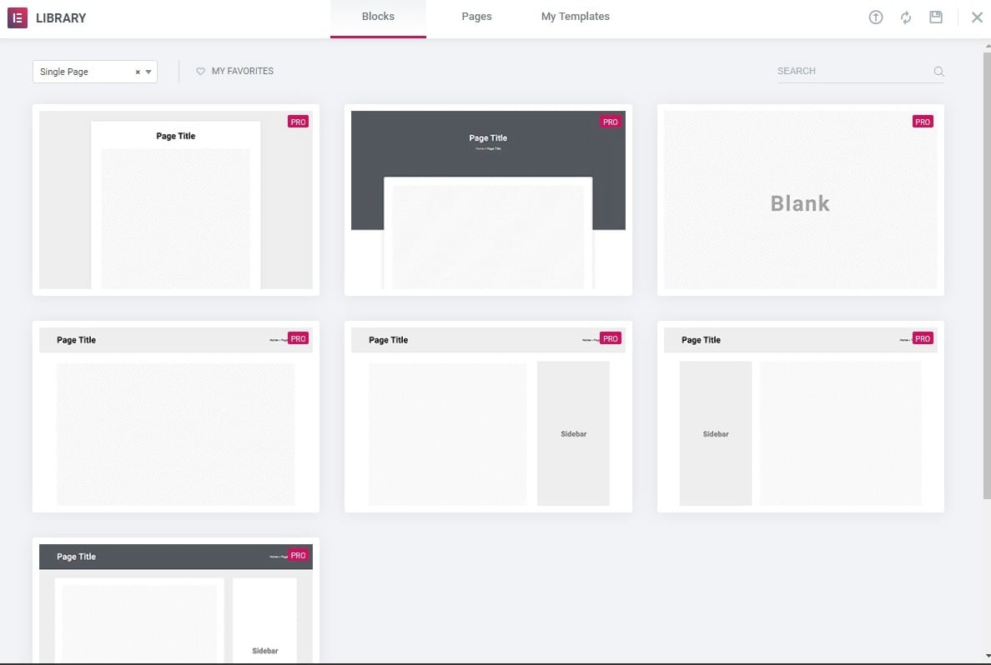Click the heart icon beside My Favorites
This screenshot has height=665, width=991.
point(200,72)
